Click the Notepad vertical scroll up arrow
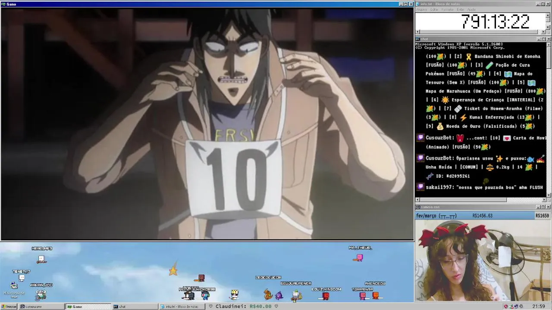 point(548,15)
